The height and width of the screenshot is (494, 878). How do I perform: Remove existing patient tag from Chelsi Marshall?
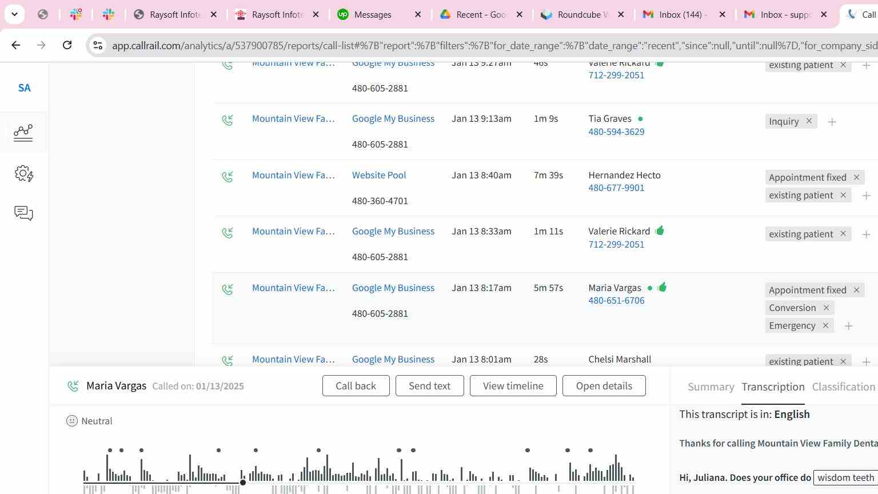coord(843,361)
